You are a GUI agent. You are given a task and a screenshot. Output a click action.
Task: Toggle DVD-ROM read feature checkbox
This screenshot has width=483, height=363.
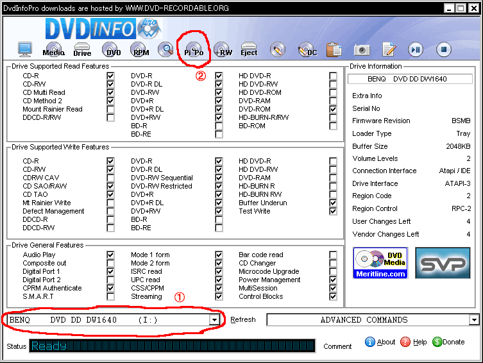point(333,109)
